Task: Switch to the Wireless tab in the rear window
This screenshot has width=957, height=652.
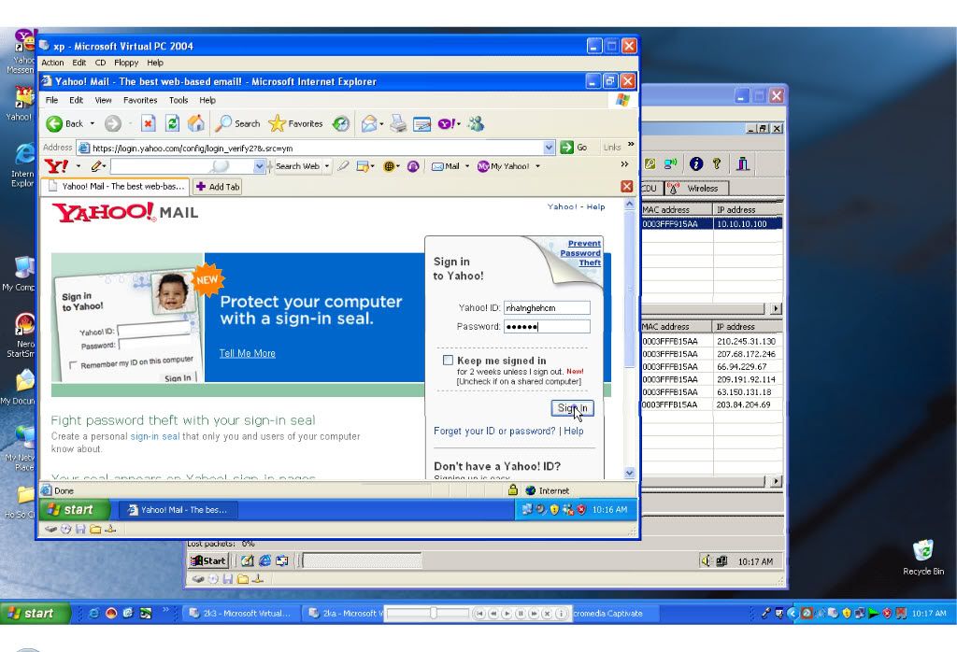Action: click(696, 189)
